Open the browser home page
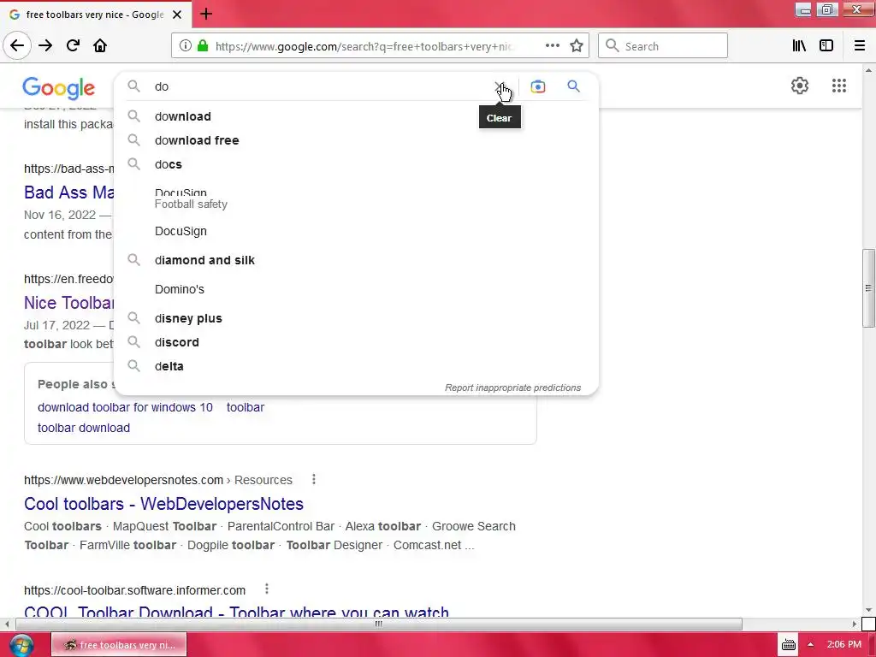The image size is (876, 657). tap(100, 46)
